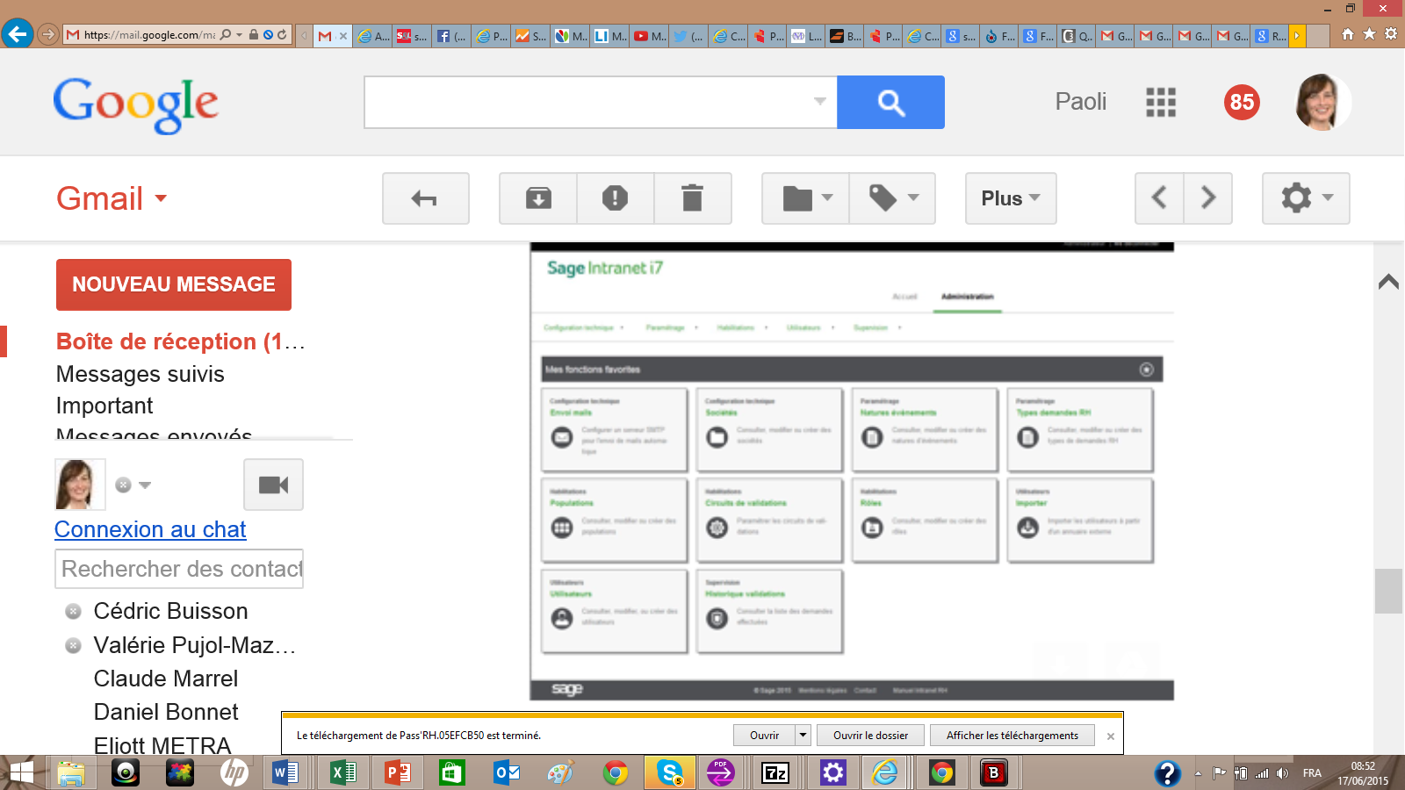Open the chat status dropdown arrow
Viewport: 1405px width, 790px height.
click(145, 485)
